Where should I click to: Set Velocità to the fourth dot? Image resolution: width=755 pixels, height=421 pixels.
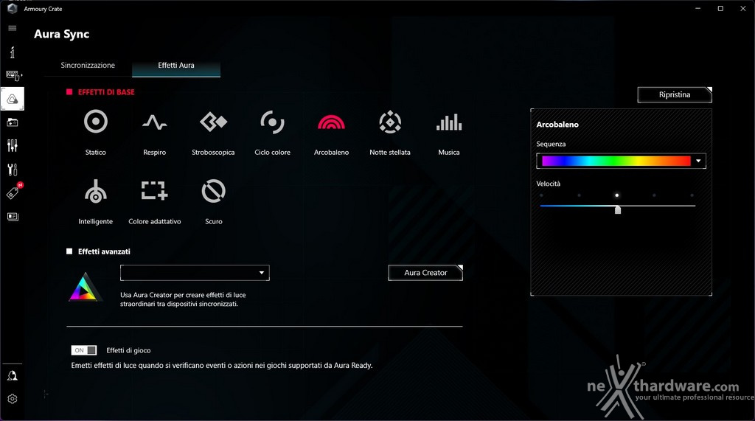pos(654,195)
